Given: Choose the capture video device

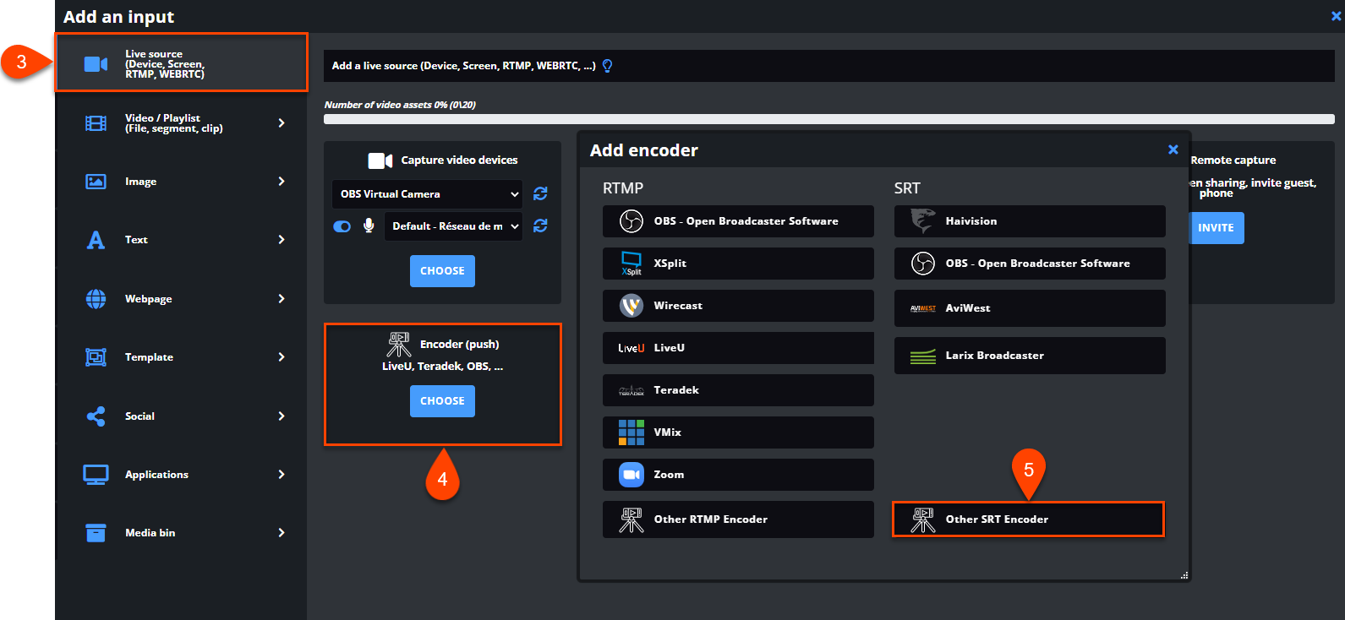Looking at the screenshot, I should (x=442, y=271).
